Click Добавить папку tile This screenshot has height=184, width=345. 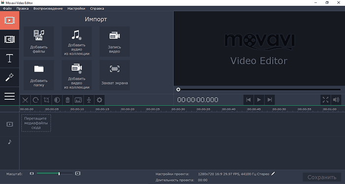(x=39, y=75)
